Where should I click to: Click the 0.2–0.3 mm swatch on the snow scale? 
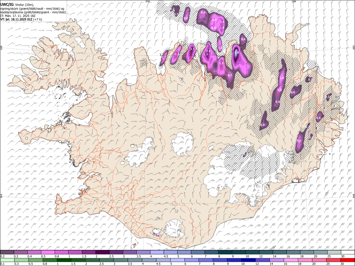[x=7, y=252]
